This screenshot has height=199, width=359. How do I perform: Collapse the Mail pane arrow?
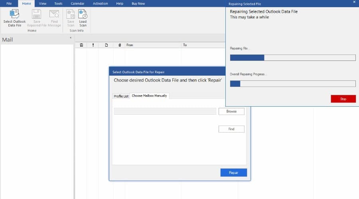71,38
